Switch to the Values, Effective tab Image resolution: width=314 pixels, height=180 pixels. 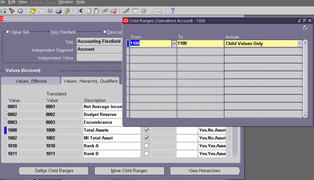pyautogui.click(x=31, y=81)
